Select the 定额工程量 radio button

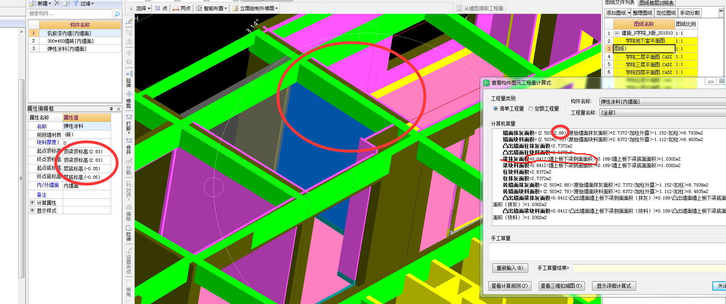(x=531, y=109)
